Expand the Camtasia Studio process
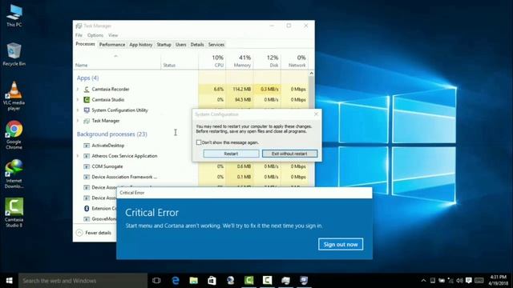 [x=78, y=99]
